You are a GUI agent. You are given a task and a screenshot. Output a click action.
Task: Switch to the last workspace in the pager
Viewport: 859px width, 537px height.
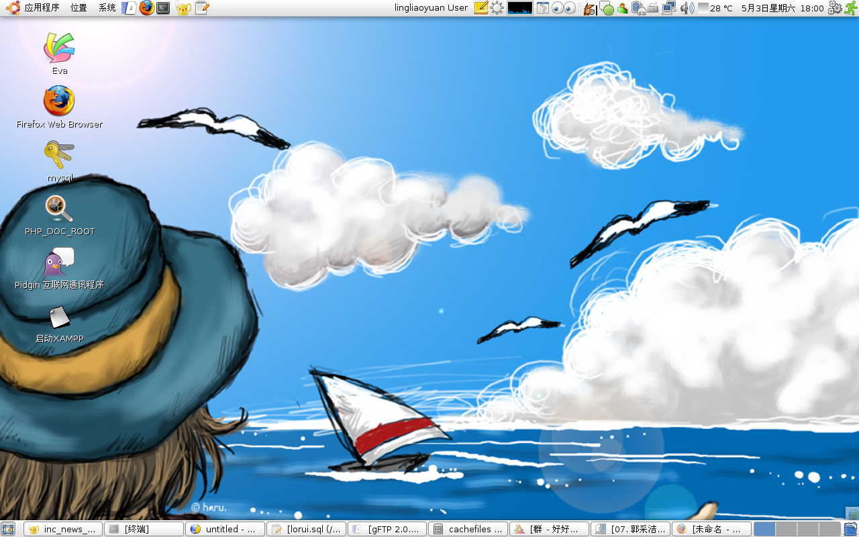pos(830,529)
